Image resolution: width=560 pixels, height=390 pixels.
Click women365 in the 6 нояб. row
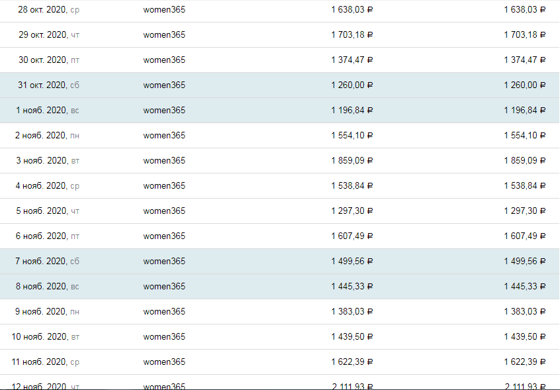(164, 236)
